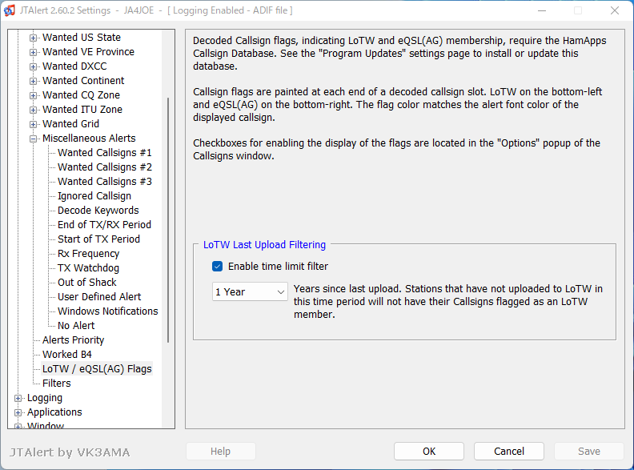The height and width of the screenshot is (470, 634).
Task: Open the 1 Year dropdown
Action: [250, 291]
